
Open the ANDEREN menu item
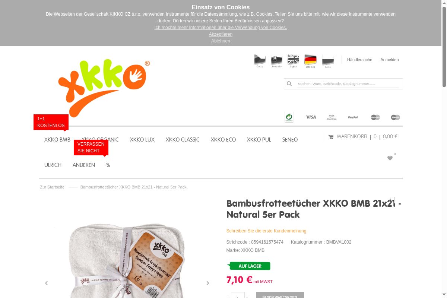[x=84, y=165]
